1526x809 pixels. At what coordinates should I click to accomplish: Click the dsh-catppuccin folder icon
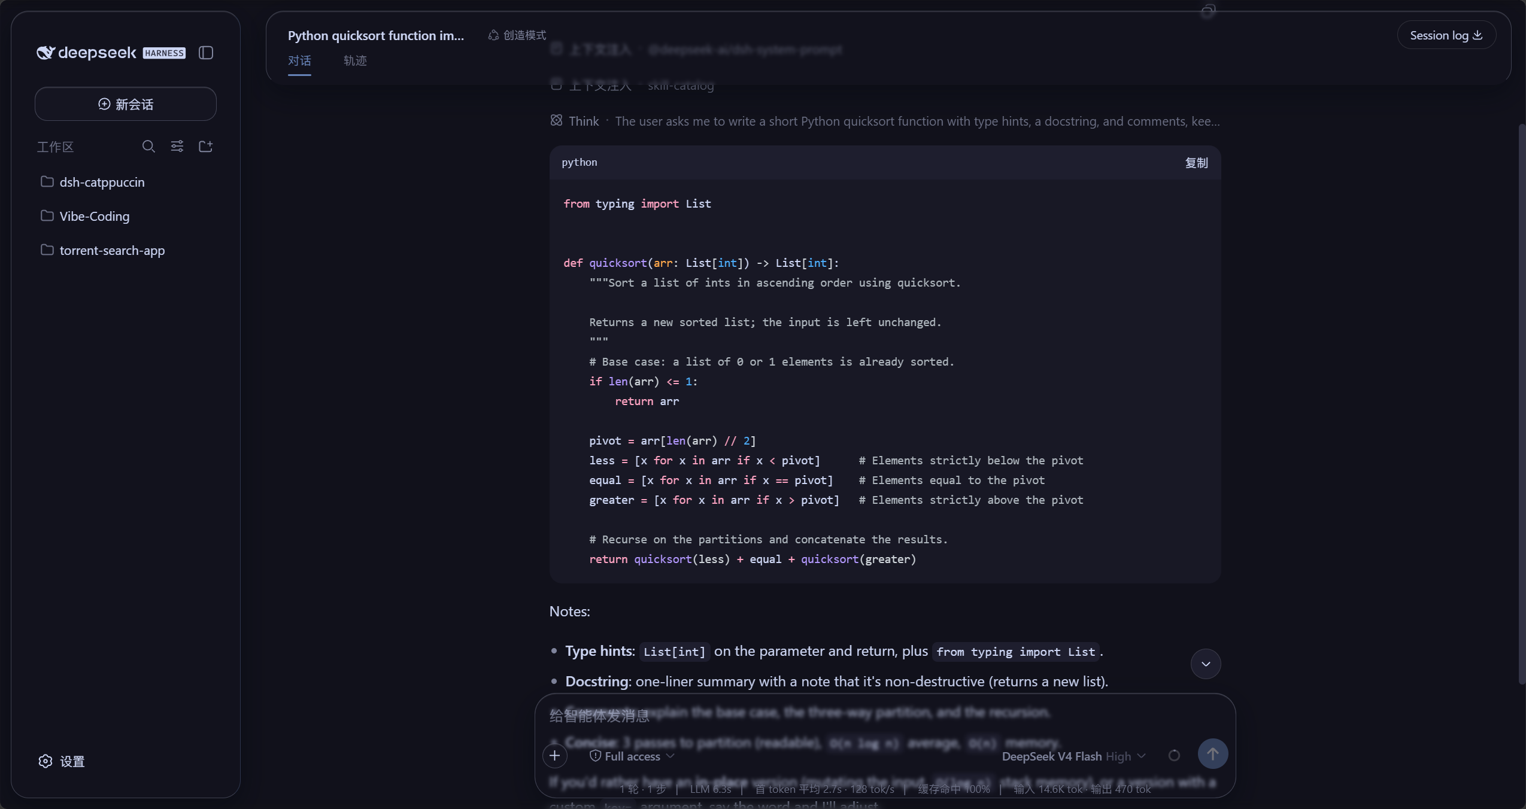[47, 182]
